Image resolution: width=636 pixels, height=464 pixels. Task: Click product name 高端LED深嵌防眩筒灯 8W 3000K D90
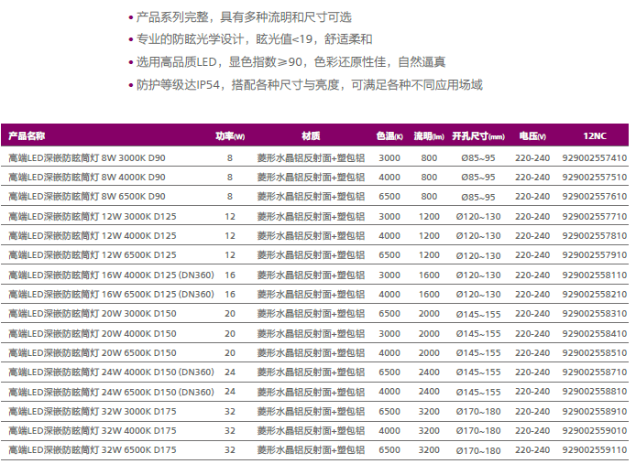pos(87,157)
